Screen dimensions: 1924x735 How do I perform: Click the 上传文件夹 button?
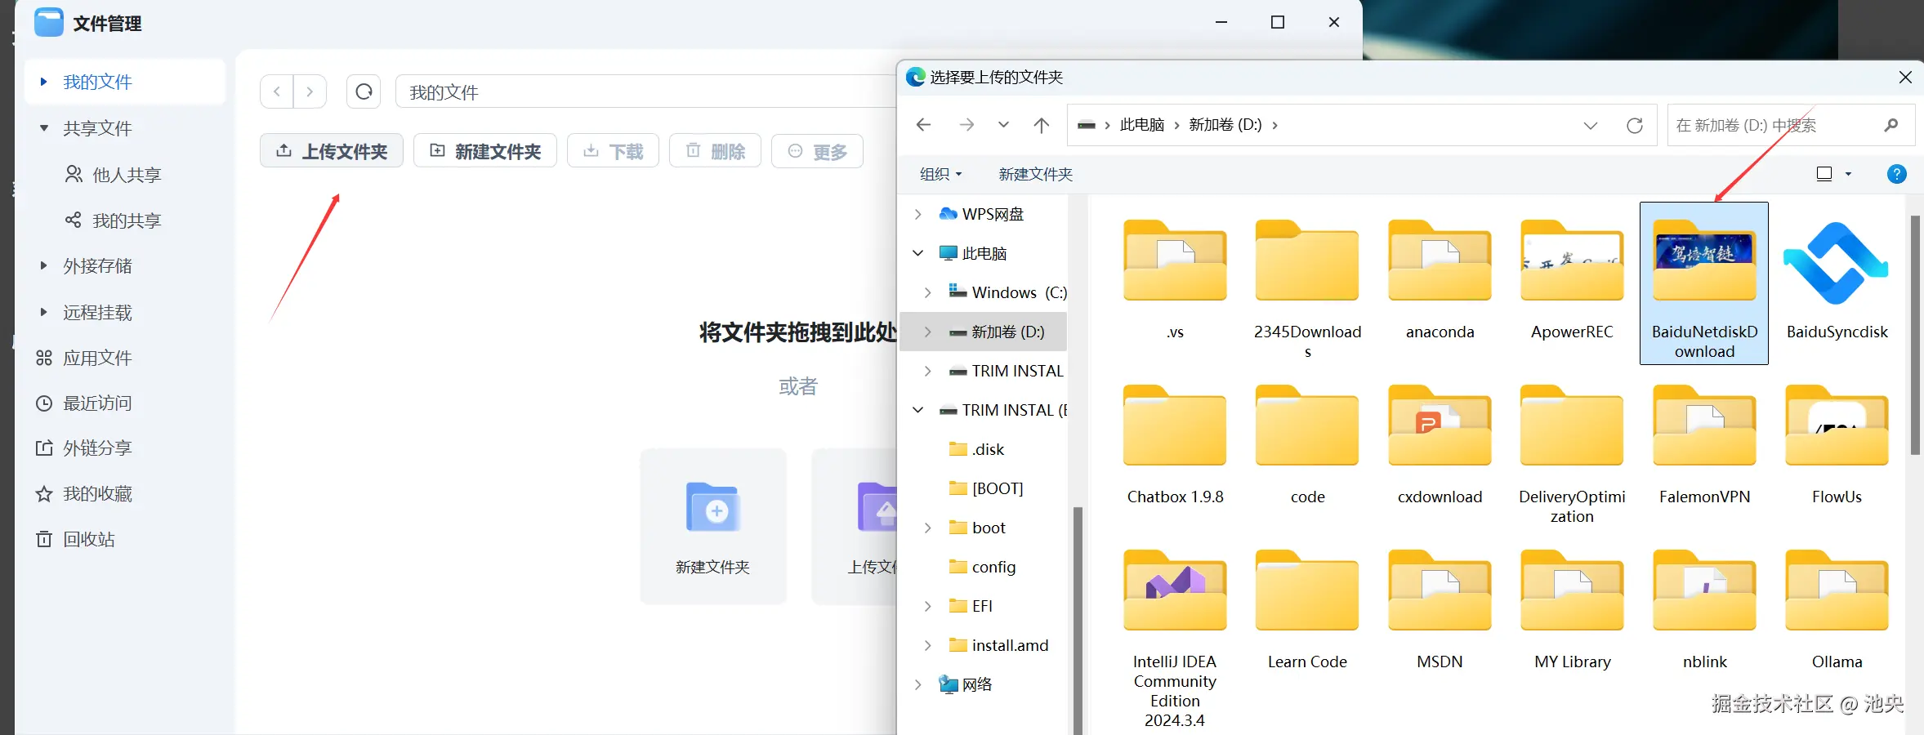click(332, 150)
